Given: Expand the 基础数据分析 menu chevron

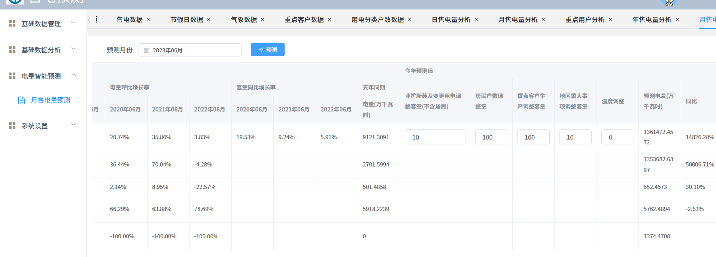Looking at the screenshot, I should [73, 49].
